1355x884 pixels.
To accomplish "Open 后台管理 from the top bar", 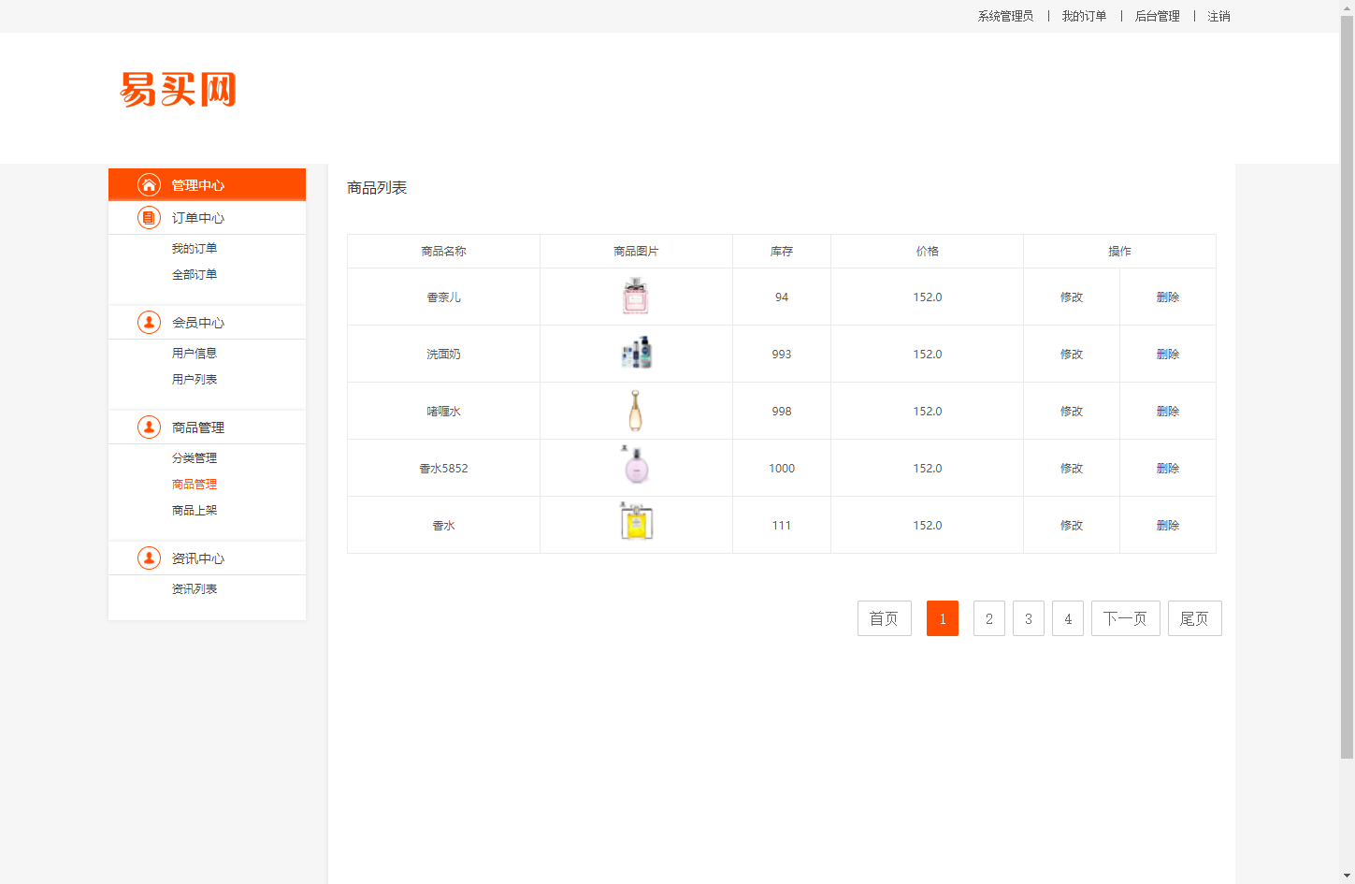I will click(x=1156, y=16).
